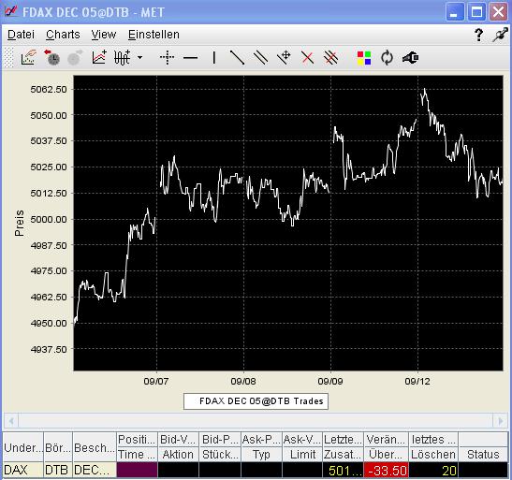Open the four-color squares palette
Image resolution: width=512 pixels, height=480 pixels.
coord(364,58)
